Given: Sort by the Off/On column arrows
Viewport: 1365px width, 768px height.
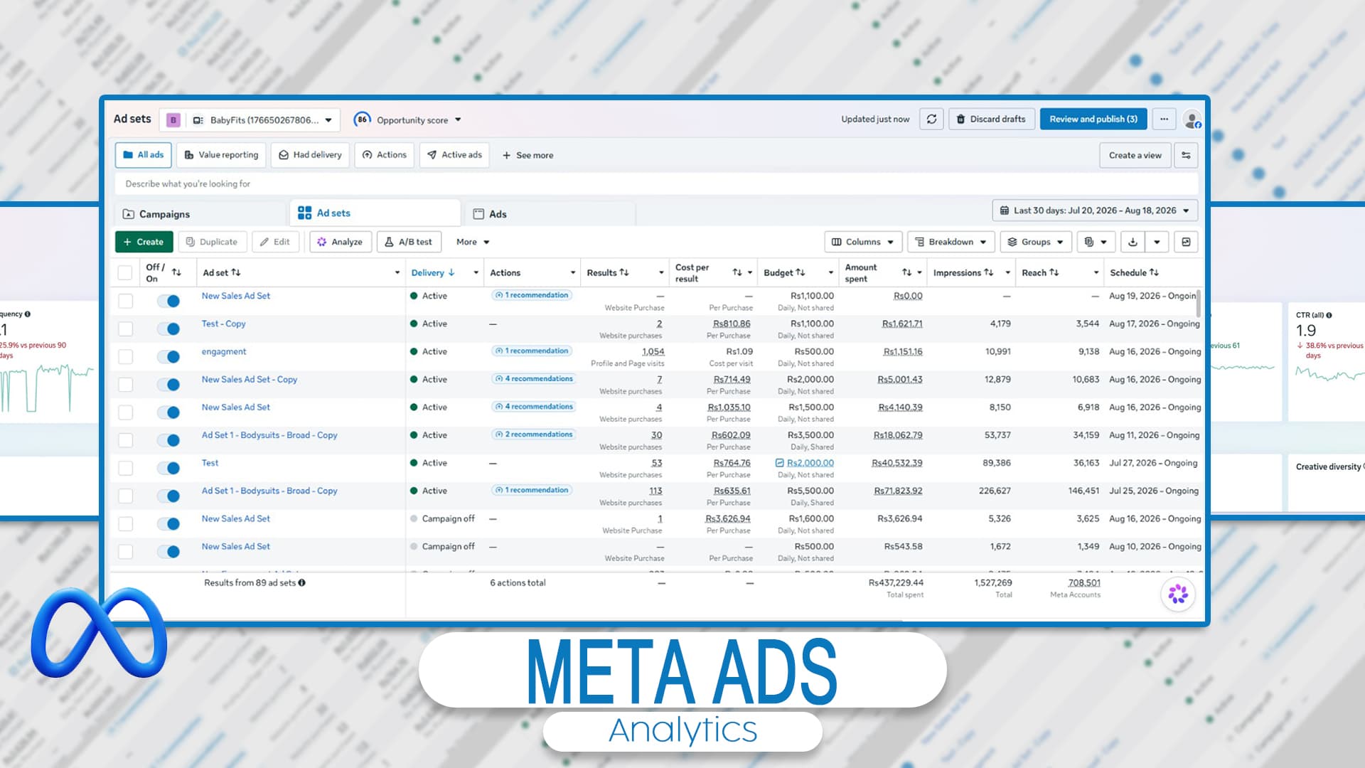Looking at the screenshot, I should (x=176, y=272).
